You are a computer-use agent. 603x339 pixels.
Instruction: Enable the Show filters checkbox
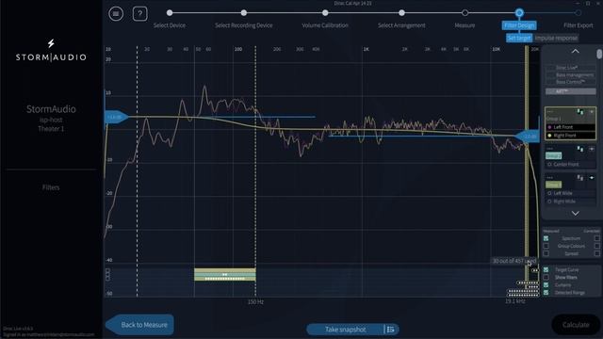tap(546, 277)
